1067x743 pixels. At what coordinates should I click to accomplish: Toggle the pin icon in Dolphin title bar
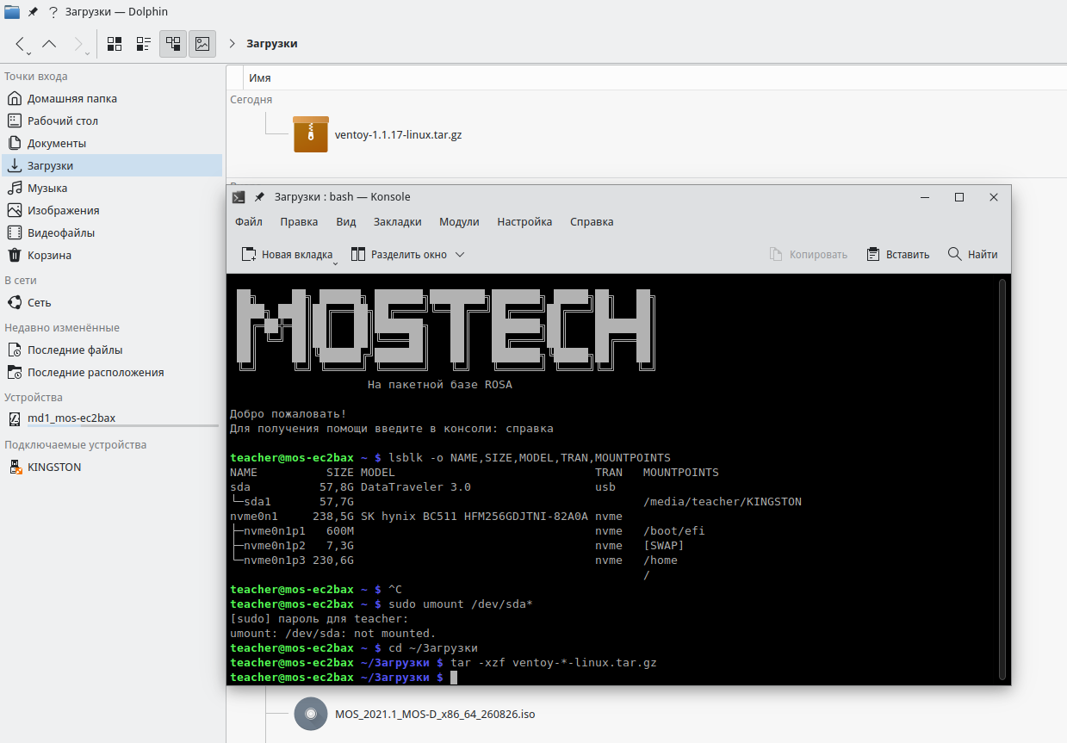click(33, 12)
